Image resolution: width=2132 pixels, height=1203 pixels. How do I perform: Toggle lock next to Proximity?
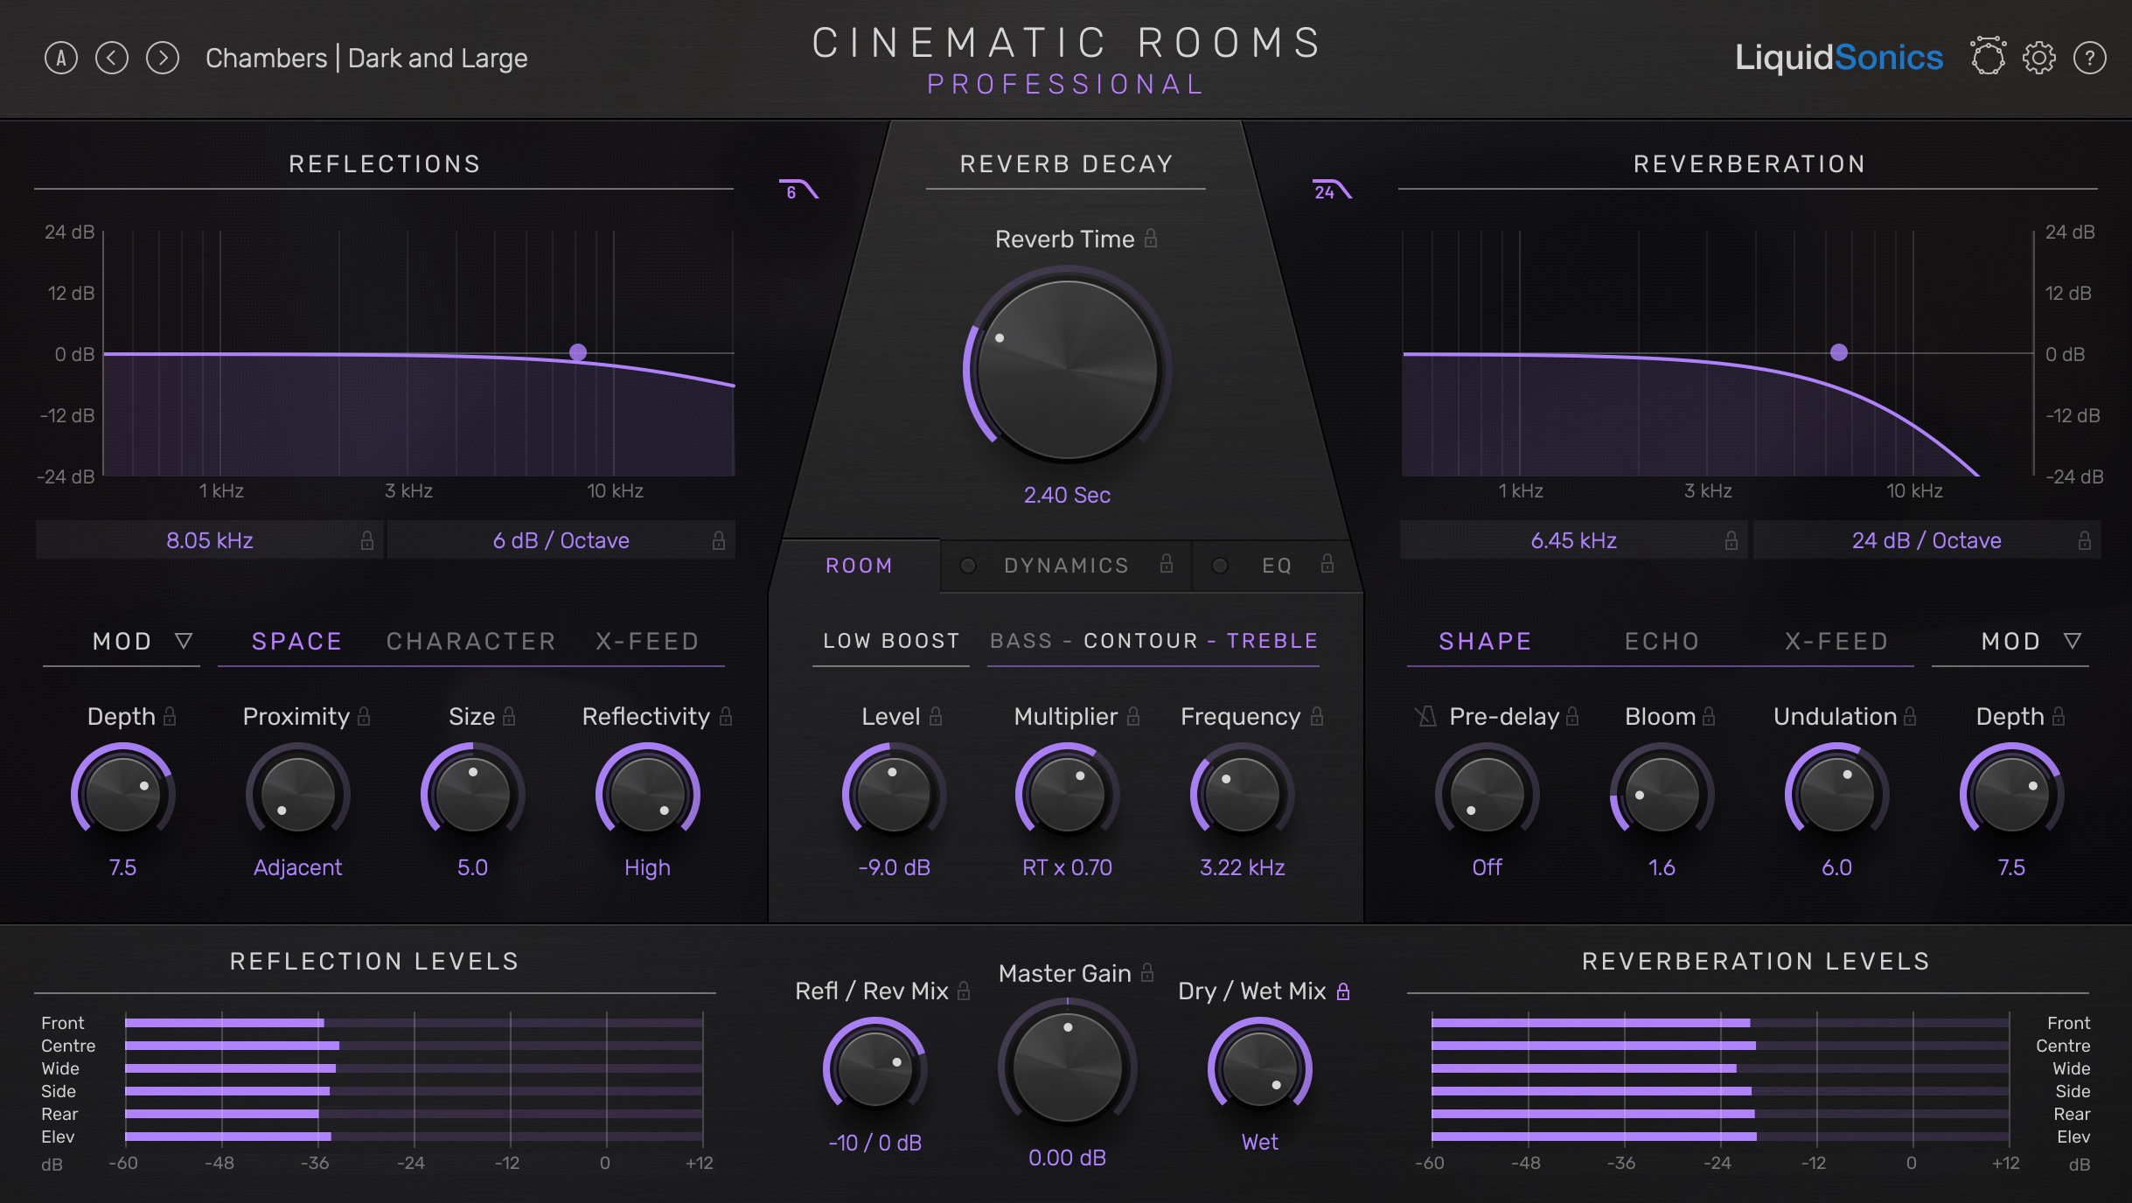click(x=364, y=716)
